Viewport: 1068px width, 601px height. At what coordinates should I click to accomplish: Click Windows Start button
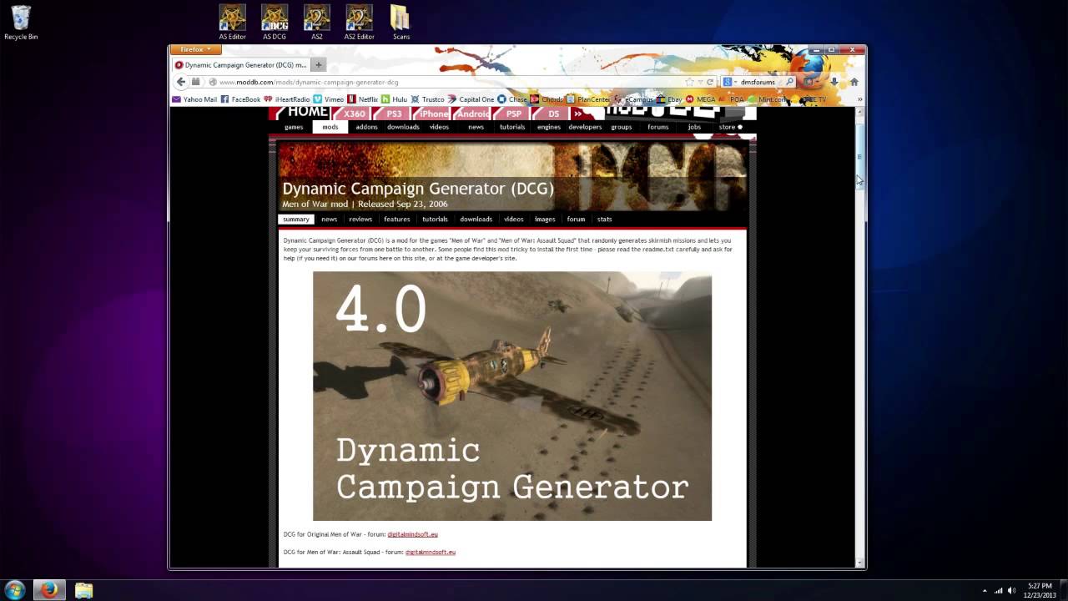click(x=15, y=590)
